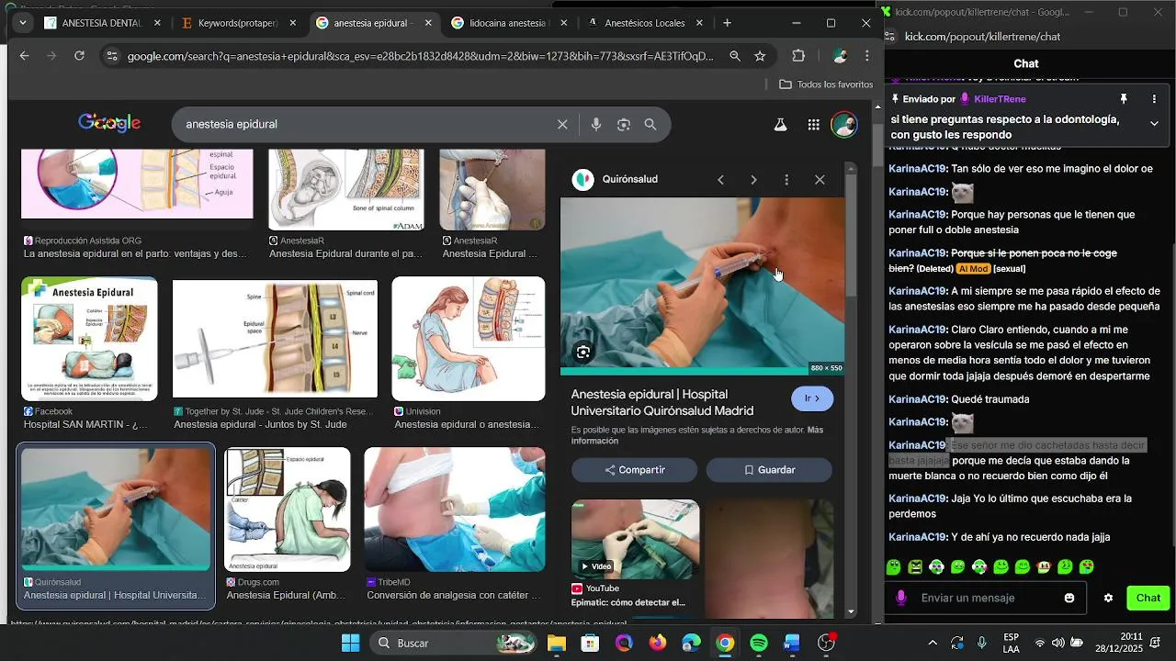Open Windows Start menu
Viewport: 1176px width, 661px height.
(x=350, y=643)
